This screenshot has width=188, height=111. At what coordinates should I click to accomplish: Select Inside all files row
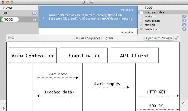click(163, 12)
